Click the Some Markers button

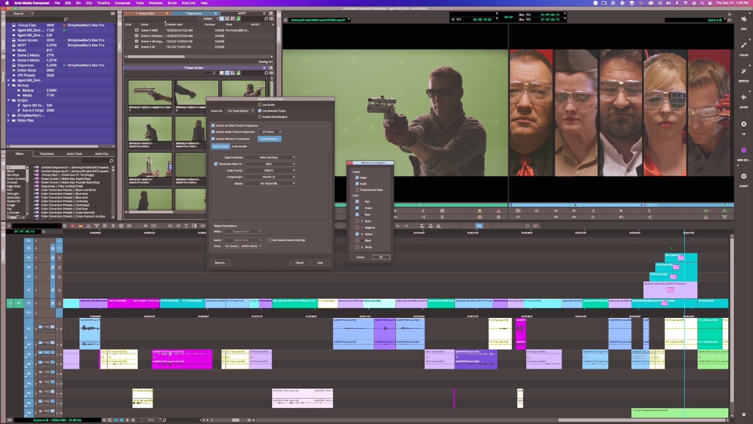coord(269,139)
